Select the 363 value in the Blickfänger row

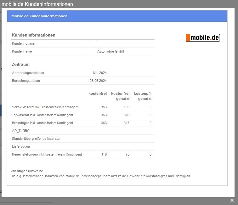[104, 123]
